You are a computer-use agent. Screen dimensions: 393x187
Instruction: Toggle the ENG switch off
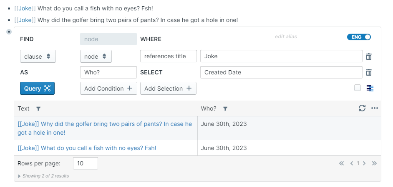click(x=359, y=37)
